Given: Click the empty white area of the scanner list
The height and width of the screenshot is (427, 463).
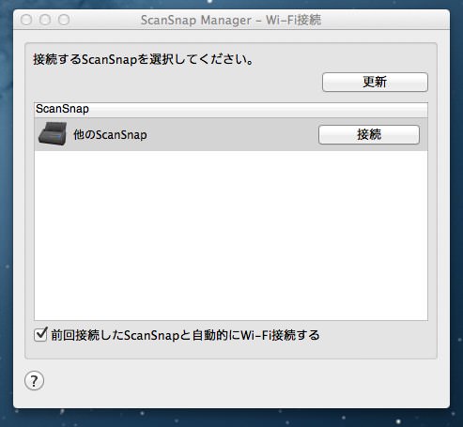Looking at the screenshot, I should pos(231,236).
